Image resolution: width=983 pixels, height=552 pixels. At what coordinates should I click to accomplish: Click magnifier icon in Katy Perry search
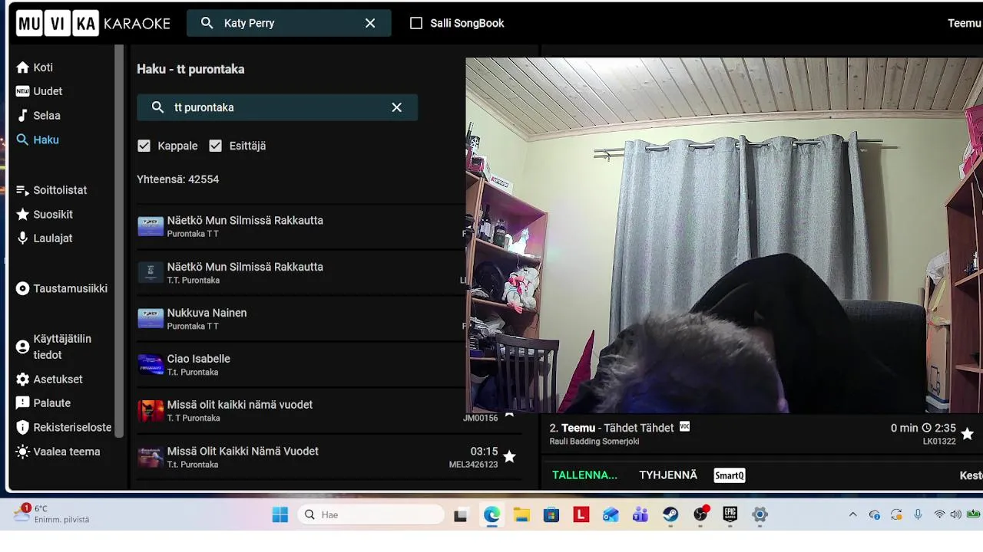click(207, 23)
